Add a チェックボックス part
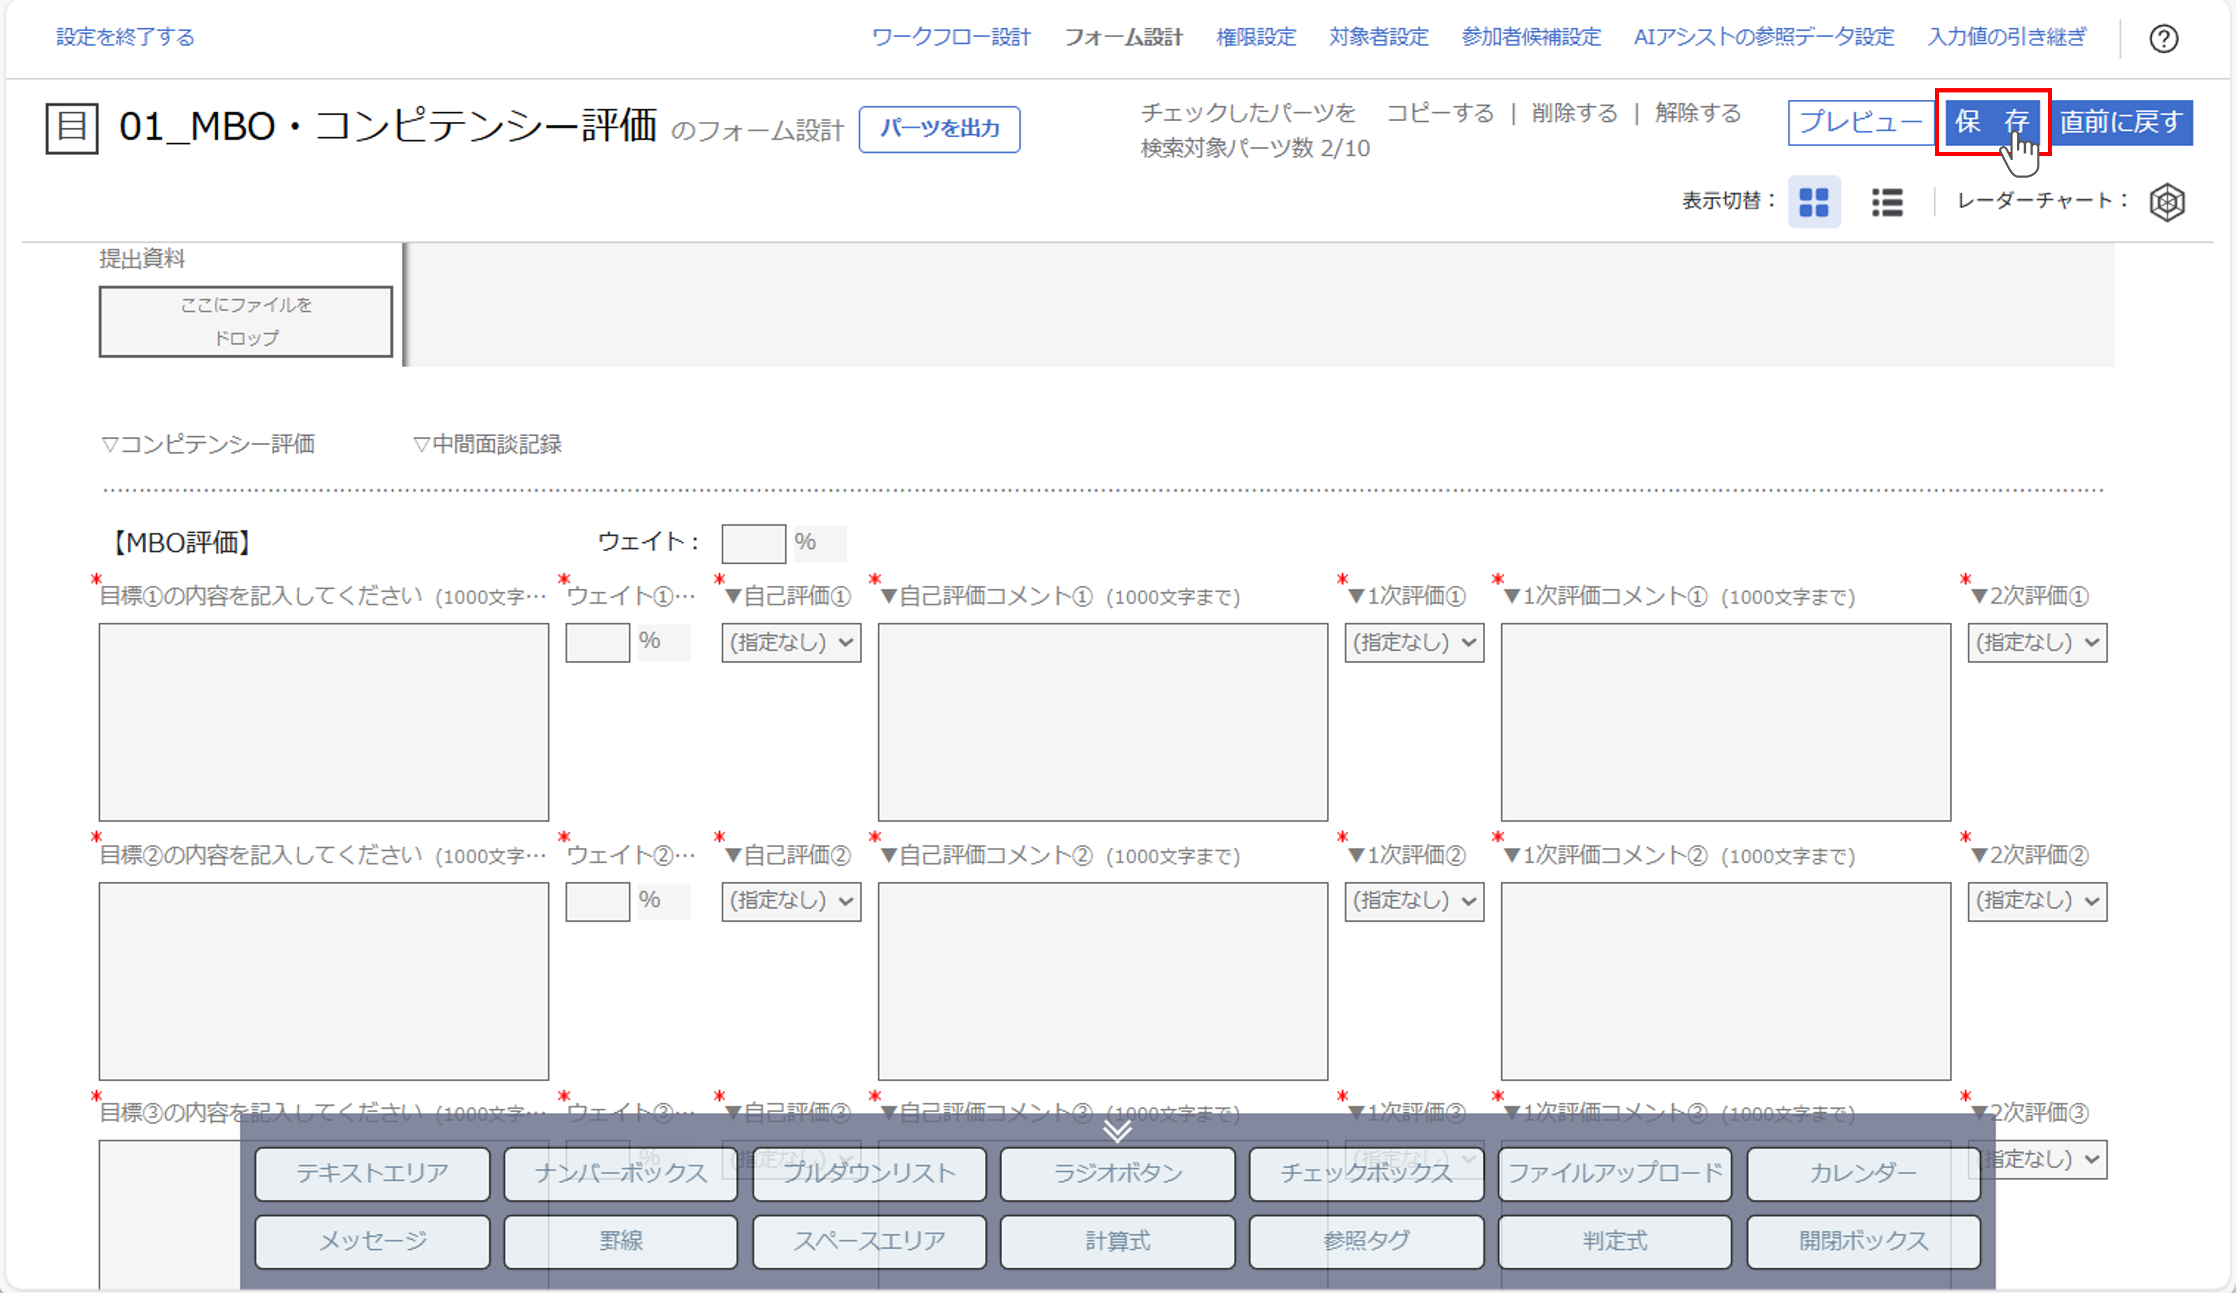 [x=1366, y=1173]
